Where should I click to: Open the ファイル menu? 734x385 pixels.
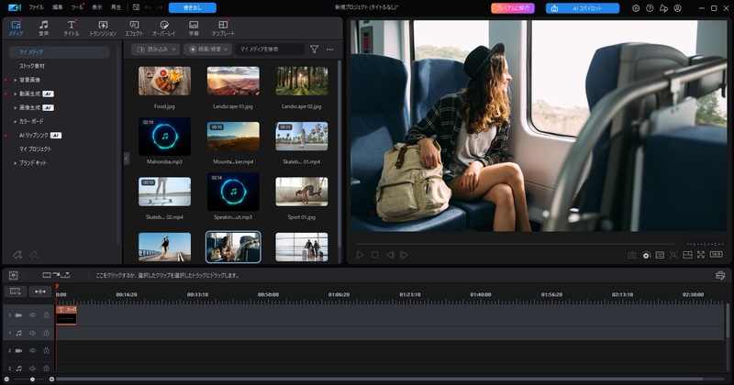36,7
